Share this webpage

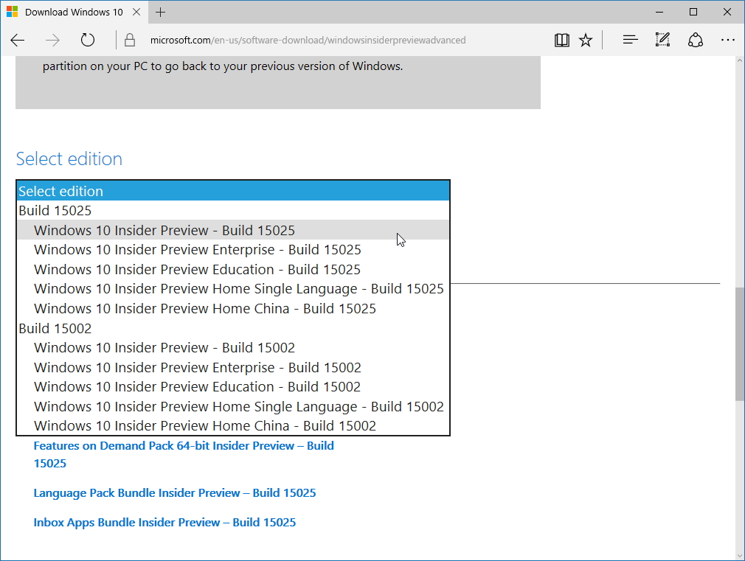695,40
